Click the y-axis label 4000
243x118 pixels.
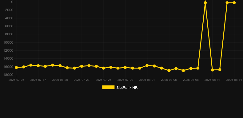(x=10, y=18)
